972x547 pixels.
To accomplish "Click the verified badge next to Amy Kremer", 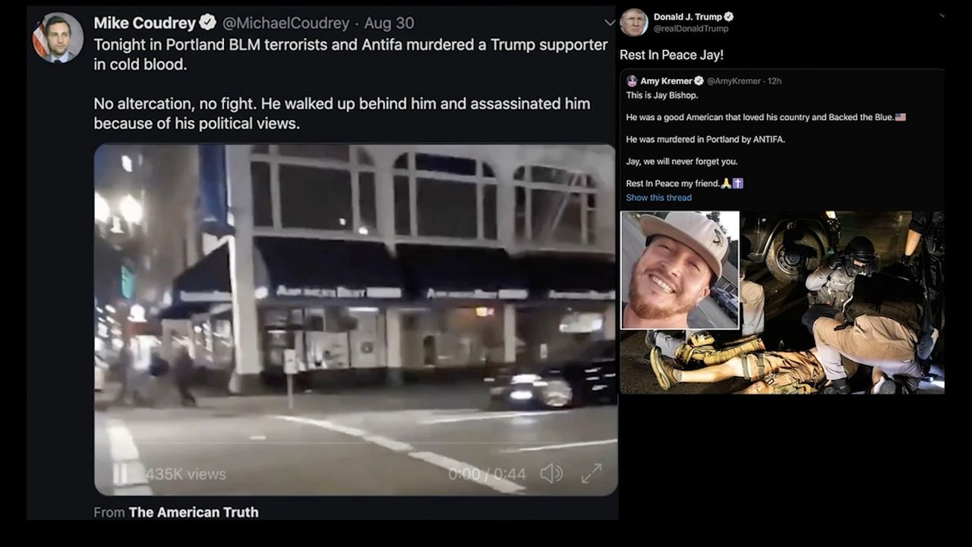I will point(699,81).
